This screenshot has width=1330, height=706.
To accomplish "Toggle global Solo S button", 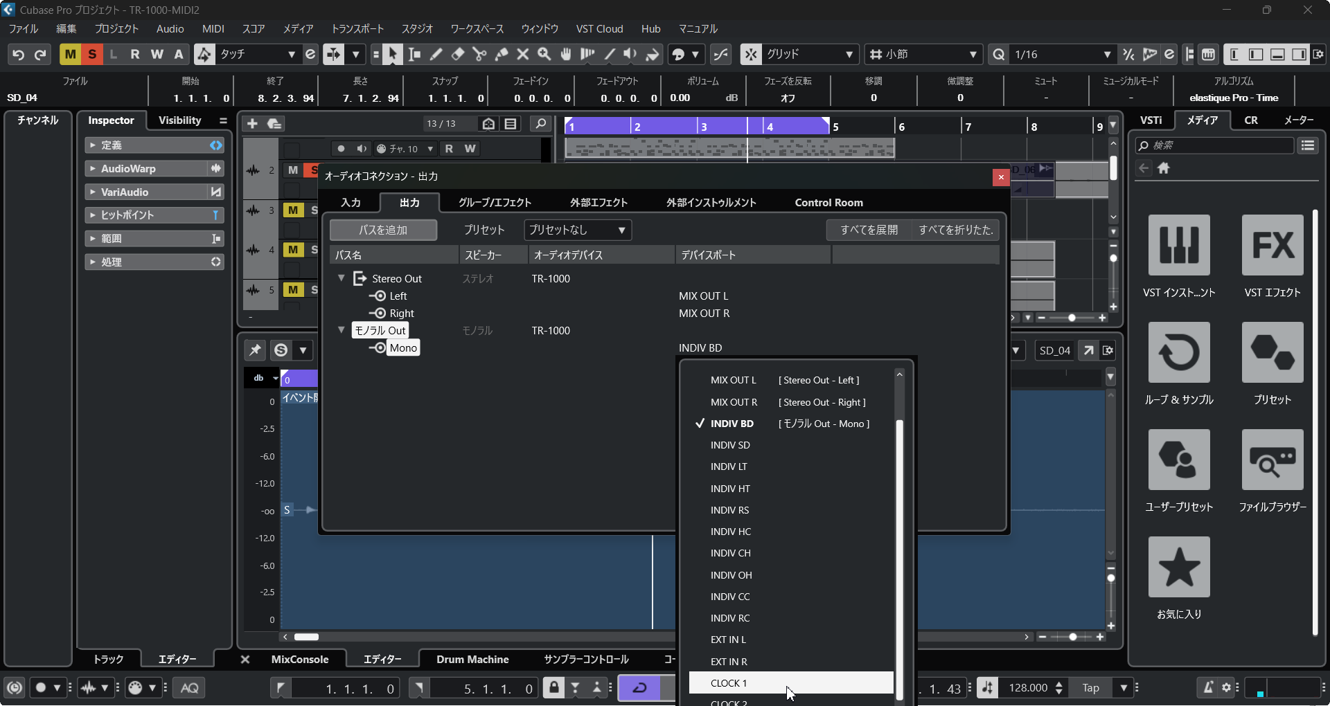I will 91,54.
